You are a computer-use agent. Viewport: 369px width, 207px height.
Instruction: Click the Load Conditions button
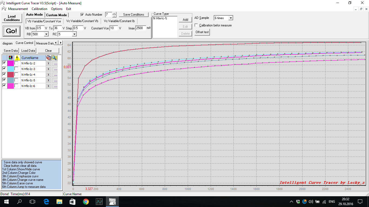point(12,18)
